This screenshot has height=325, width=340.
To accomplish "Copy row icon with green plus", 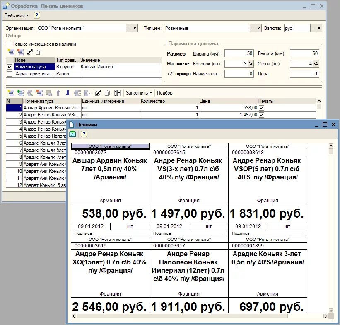I will 20,93.
